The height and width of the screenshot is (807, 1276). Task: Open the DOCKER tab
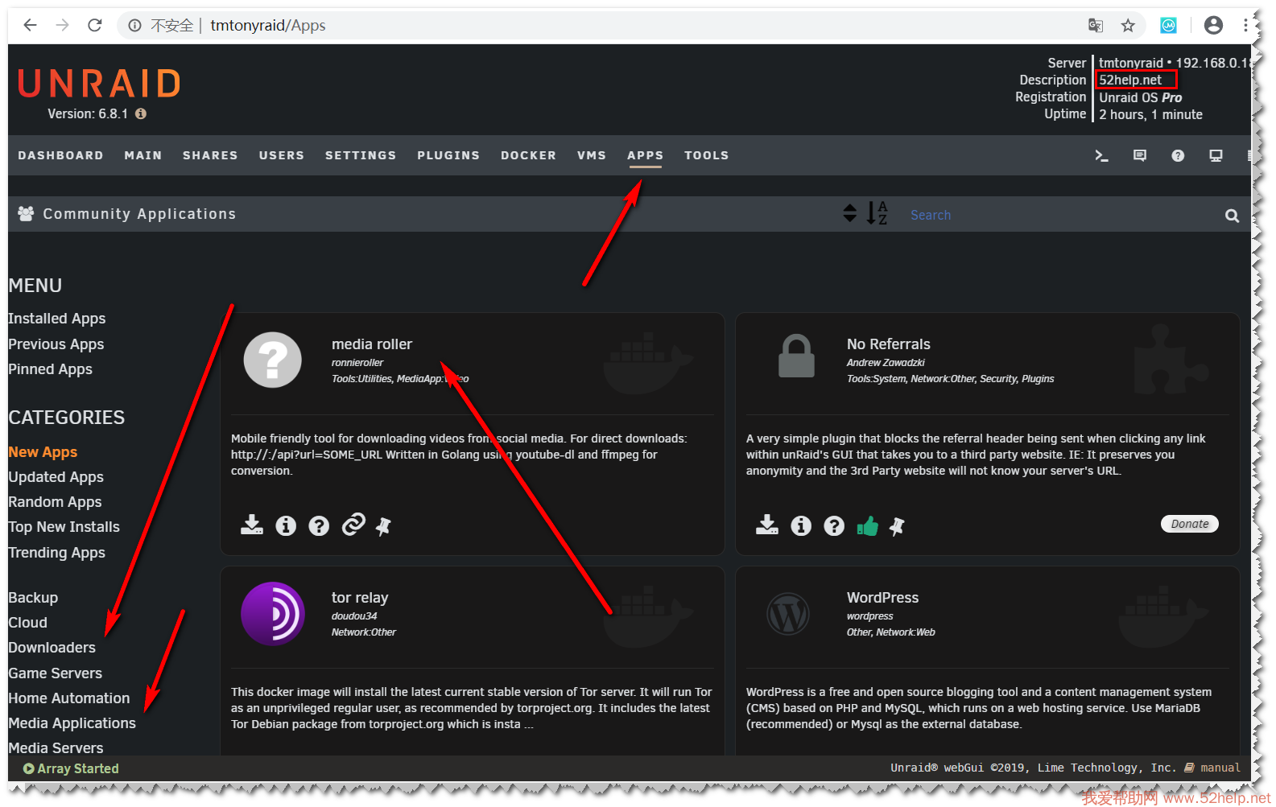point(528,155)
